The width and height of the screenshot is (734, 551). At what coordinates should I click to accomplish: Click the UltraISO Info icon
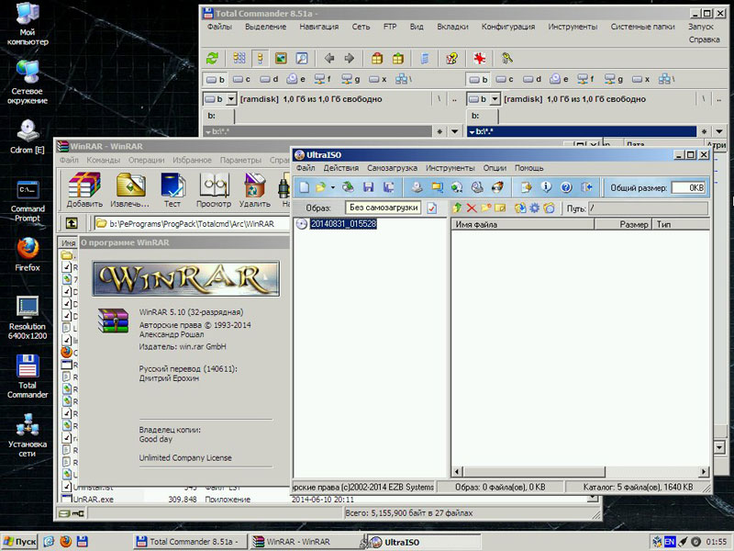[x=546, y=187]
